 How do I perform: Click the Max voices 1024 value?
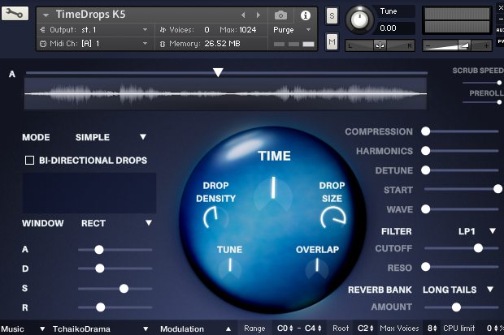tap(247, 30)
